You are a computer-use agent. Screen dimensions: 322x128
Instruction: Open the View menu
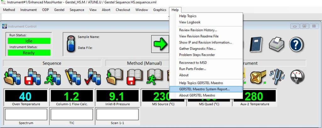(93, 10)
